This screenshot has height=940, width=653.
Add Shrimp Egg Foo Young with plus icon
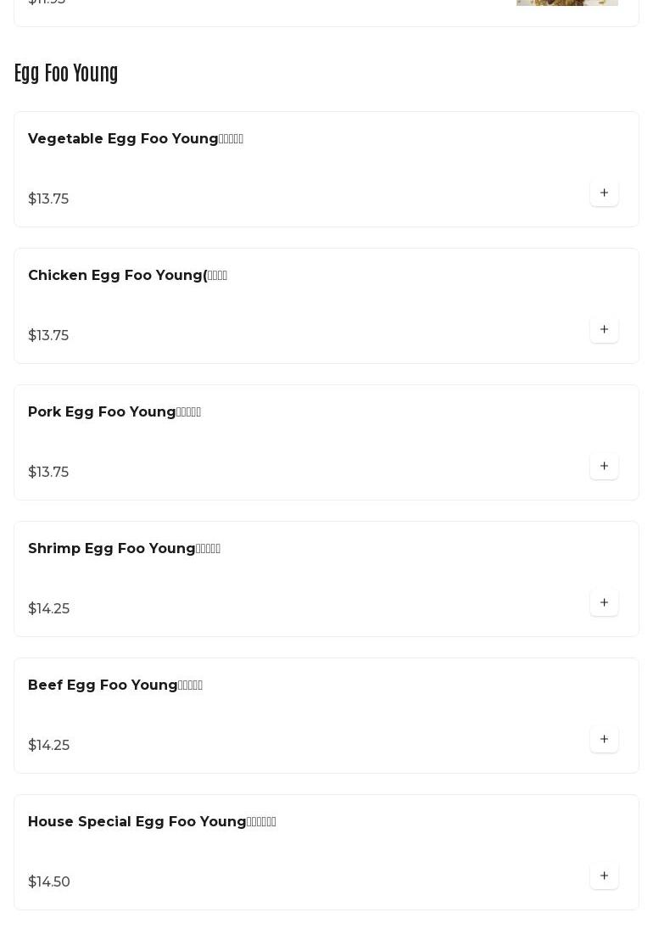pos(604,603)
